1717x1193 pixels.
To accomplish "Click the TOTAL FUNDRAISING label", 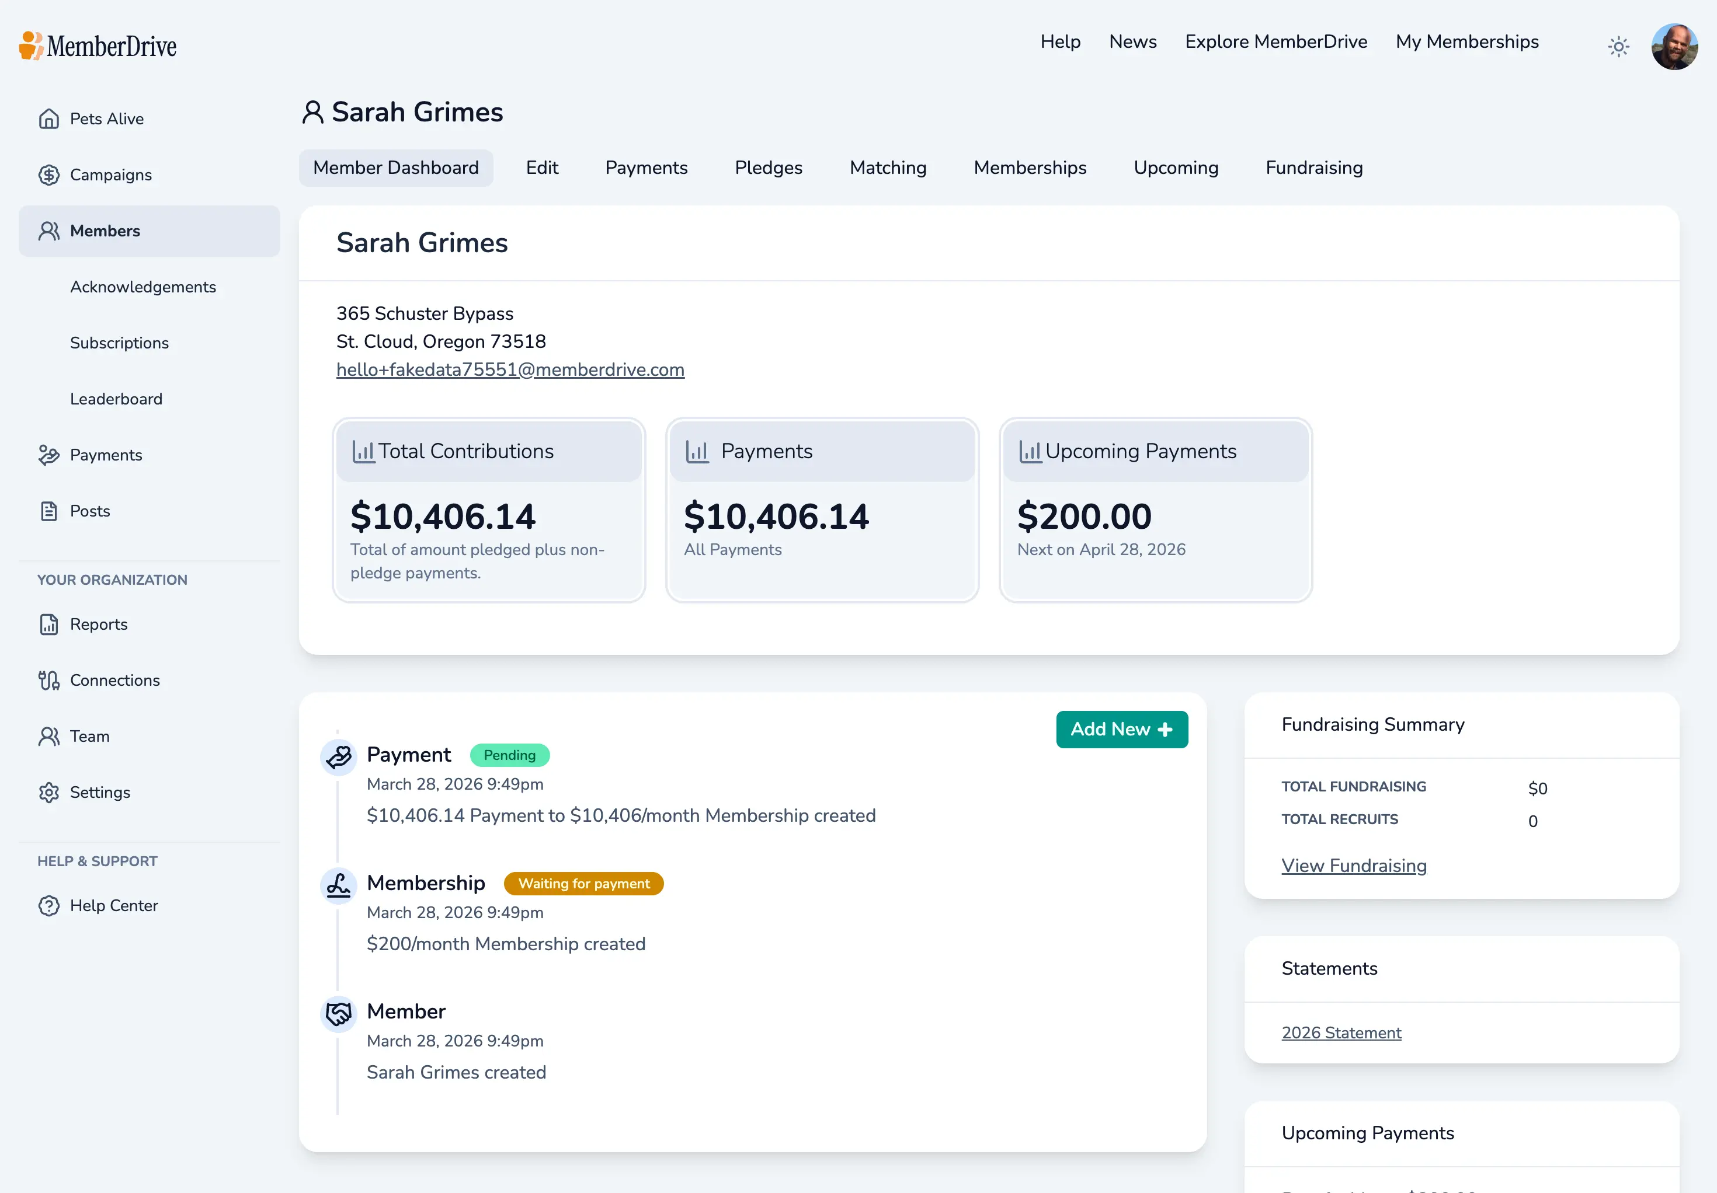I will coord(1354,786).
